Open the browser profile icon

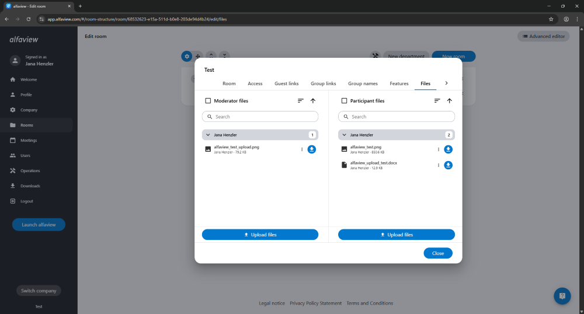[566, 19]
